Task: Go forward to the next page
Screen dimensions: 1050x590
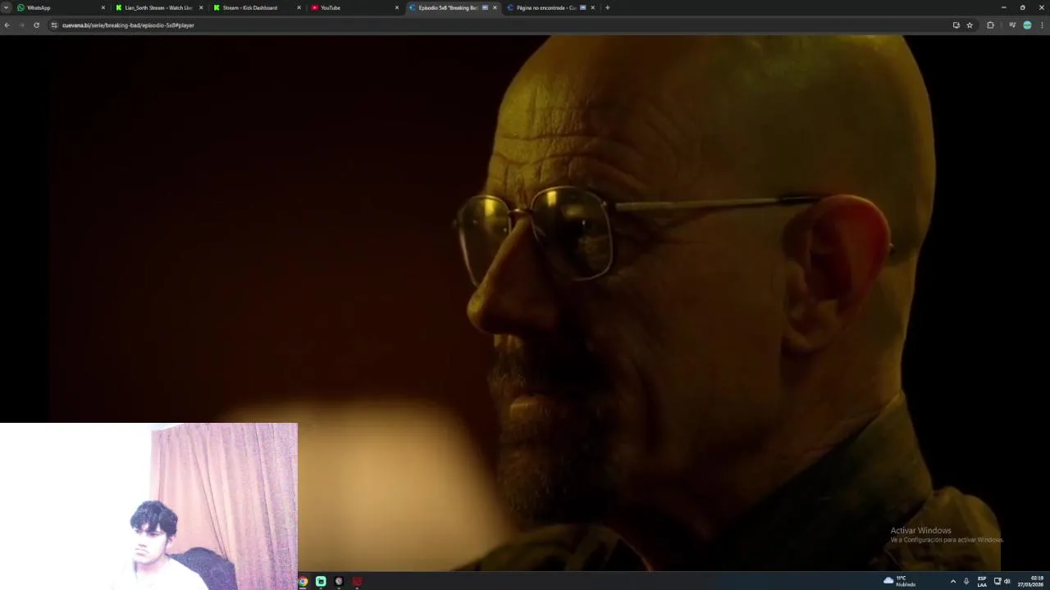Action: (x=21, y=25)
